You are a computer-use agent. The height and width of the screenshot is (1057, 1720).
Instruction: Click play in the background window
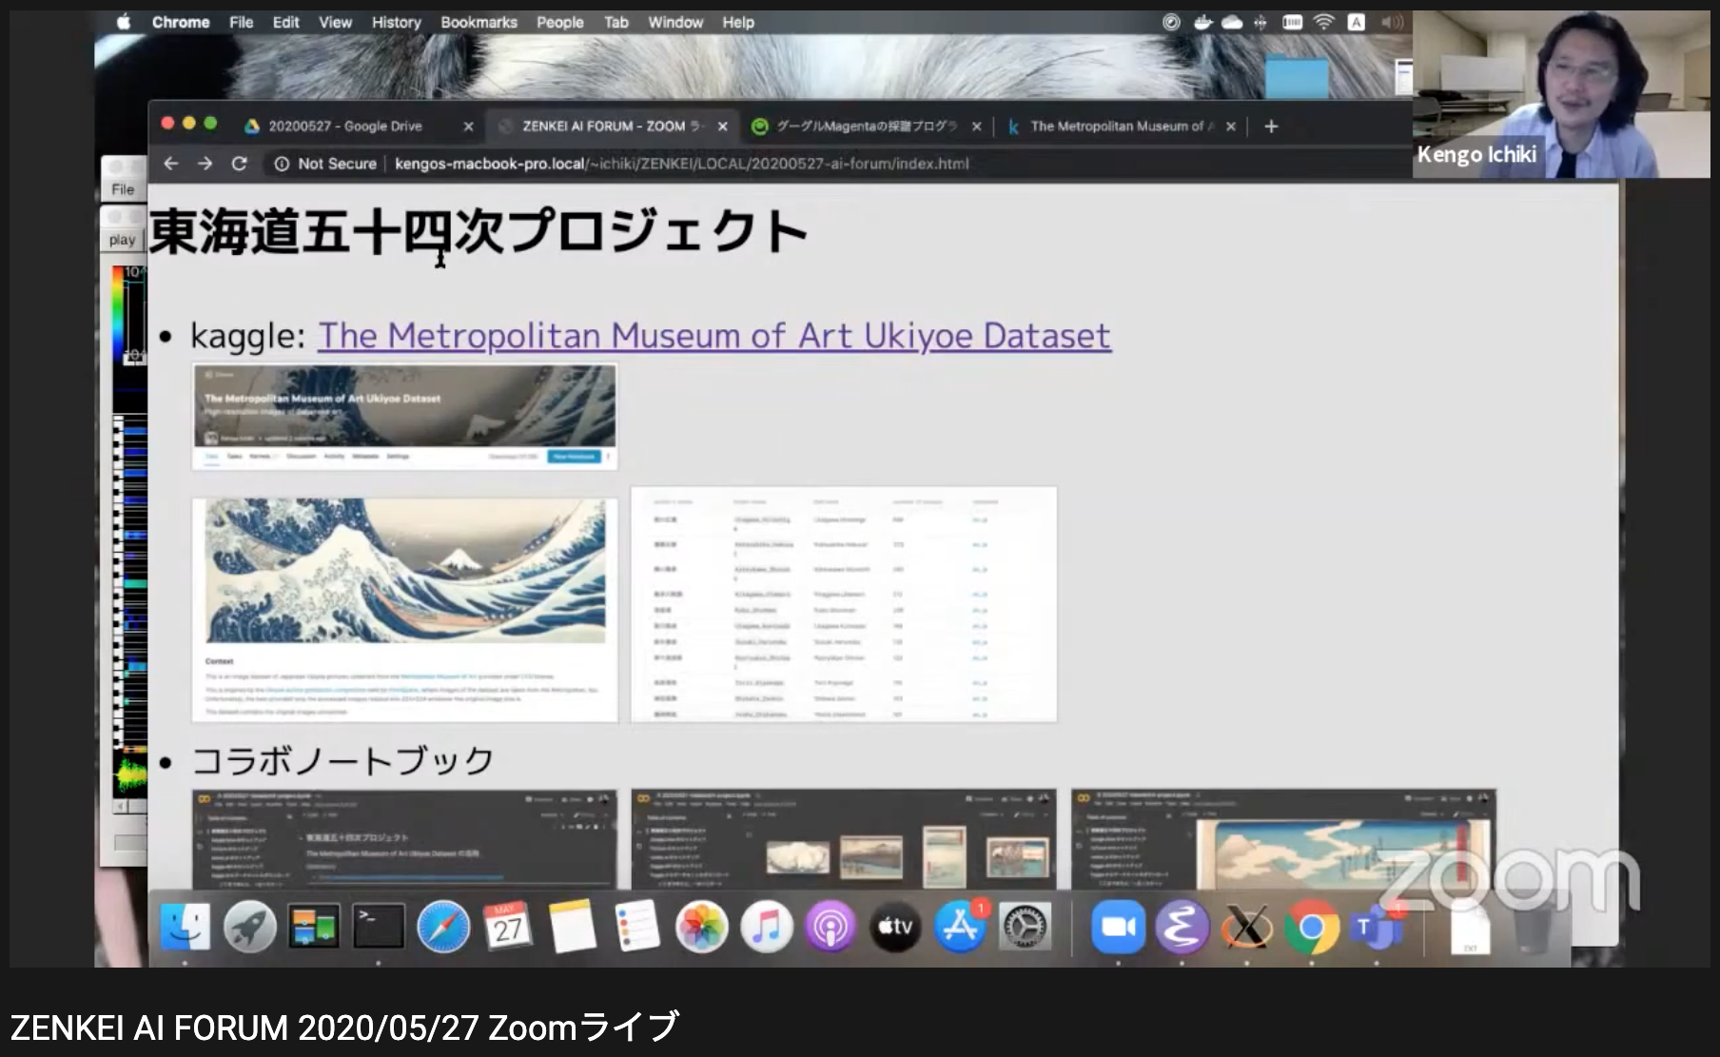(x=123, y=240)
